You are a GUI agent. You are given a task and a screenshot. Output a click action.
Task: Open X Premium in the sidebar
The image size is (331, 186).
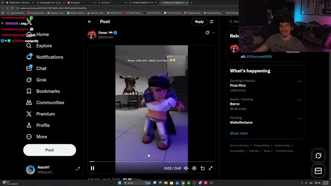[40, 114]
